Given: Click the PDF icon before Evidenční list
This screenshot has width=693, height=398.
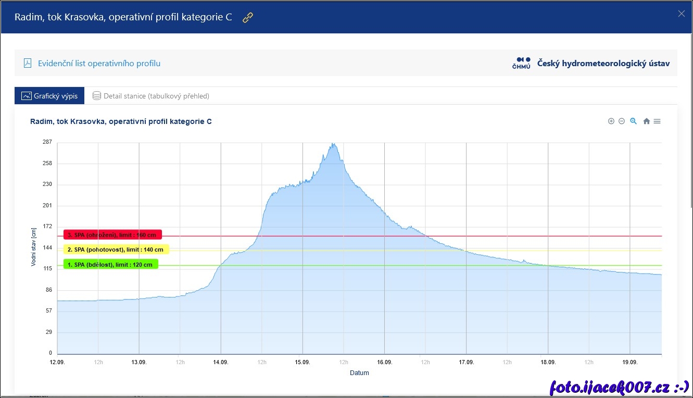Looking at the screenshot, I should (28, 64).
